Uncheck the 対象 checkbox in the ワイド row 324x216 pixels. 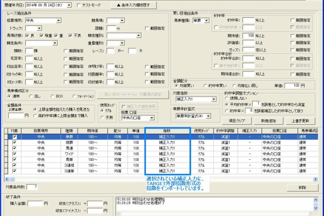(15, 153)
